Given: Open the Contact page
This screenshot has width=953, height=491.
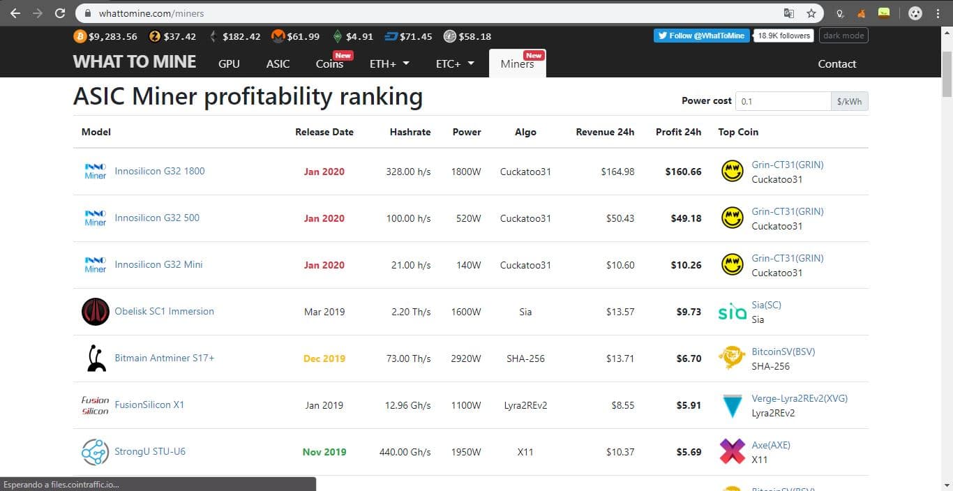Looking at the screenshot, I should (x=836, y=63).
